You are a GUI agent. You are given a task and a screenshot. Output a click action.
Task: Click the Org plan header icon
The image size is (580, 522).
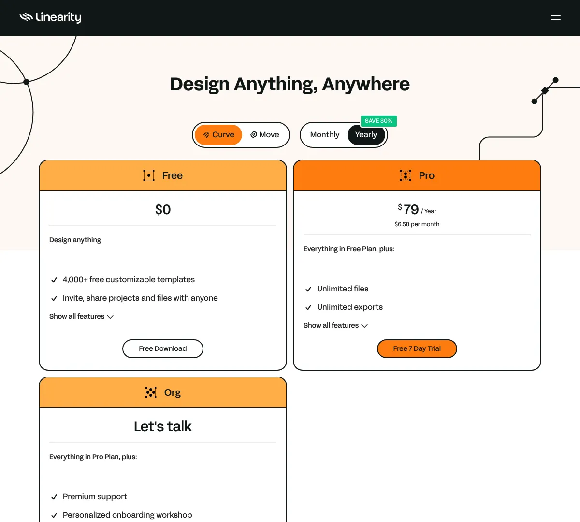[x=151, y=392]
